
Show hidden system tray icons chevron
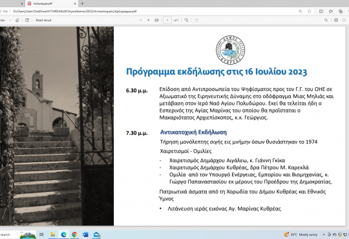click(324, 234)
